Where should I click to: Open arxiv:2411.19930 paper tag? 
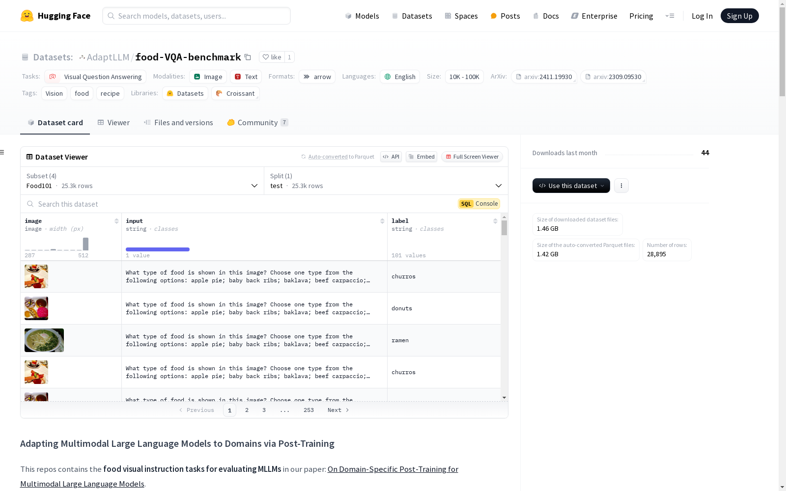(x=544, y=77)
